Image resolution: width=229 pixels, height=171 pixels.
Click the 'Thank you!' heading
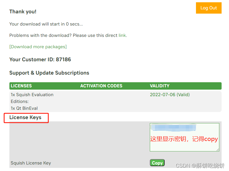pos(23,12)
